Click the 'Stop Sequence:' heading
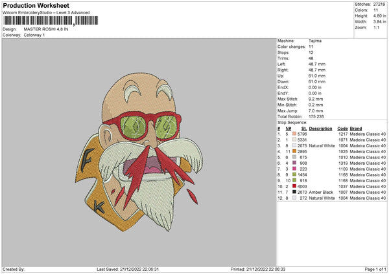389x274 pixels. click(x=292, y=122)
